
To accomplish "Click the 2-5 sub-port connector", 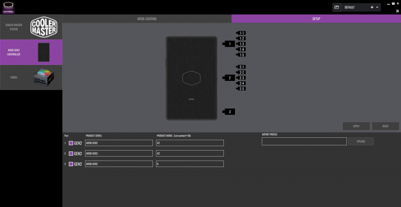I will click(x=241, y=88).
